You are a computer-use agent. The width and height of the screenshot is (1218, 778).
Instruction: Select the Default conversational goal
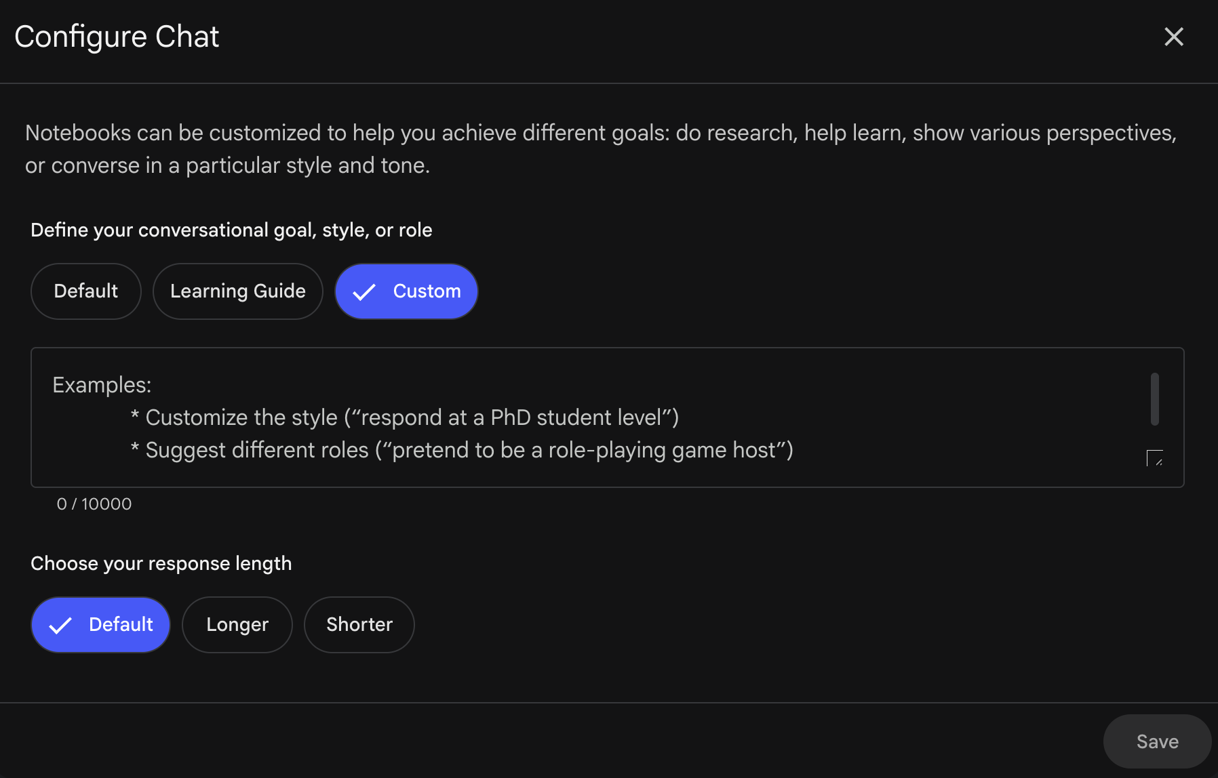pyautogui.click(x=85, y=291)
